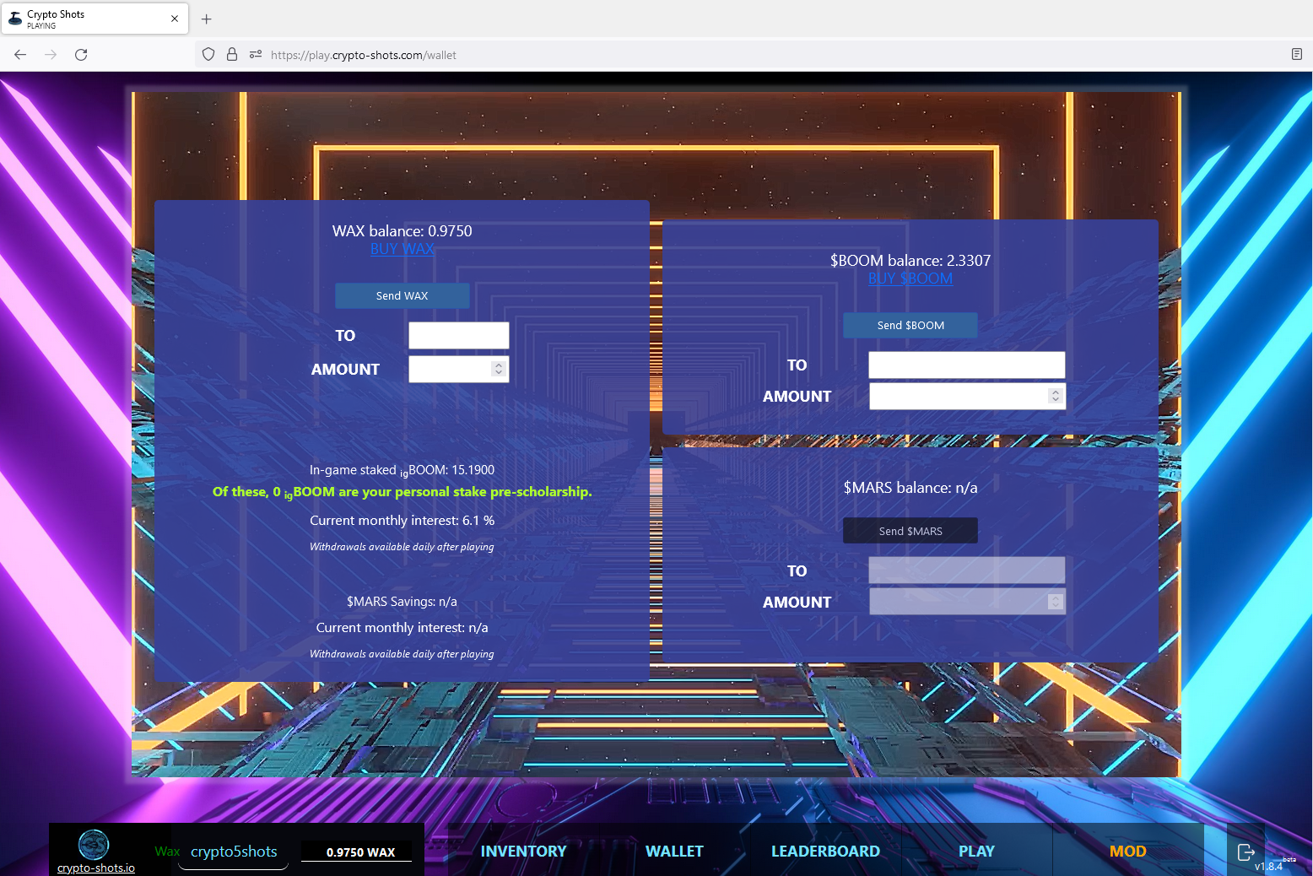Click the browser forward arrow
Screen dimensions: 1313x876
pos(51,55)
